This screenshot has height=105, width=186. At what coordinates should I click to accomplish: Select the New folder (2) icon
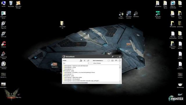(x=62, y=25)
